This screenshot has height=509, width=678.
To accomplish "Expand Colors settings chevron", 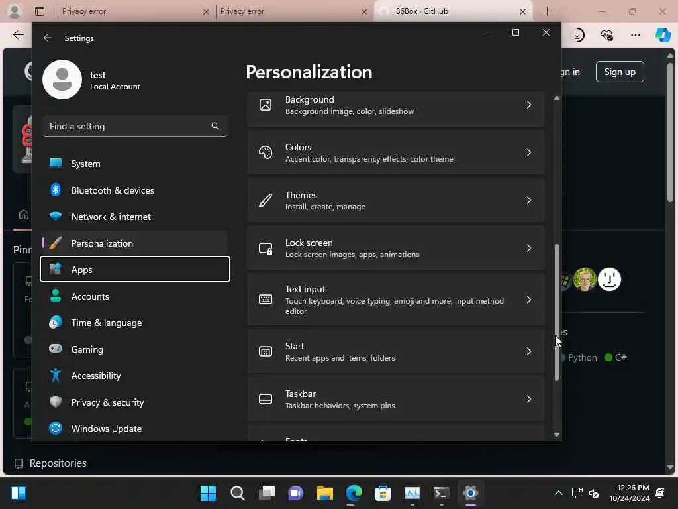I will click(x=528, y=152).
